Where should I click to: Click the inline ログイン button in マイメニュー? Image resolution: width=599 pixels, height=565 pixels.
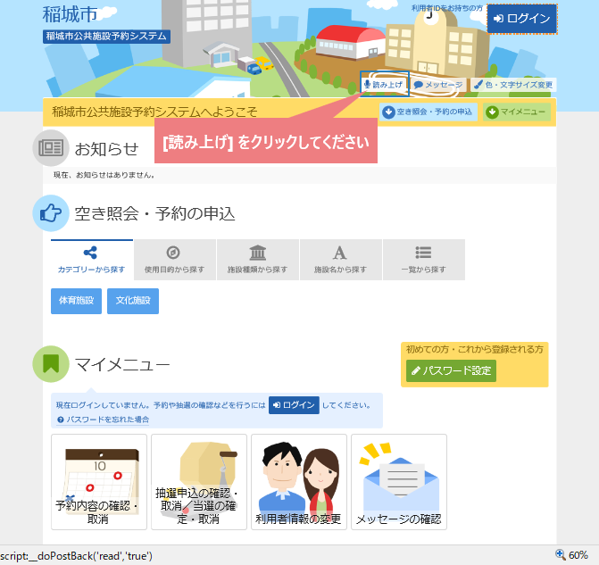pos(294,405)
